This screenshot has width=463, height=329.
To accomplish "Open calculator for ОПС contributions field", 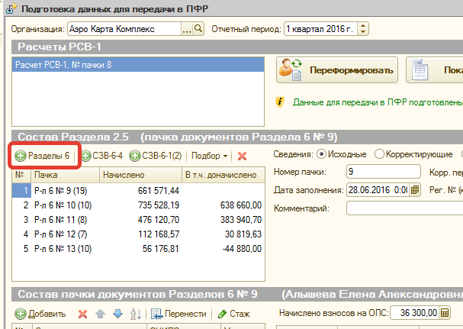I will pyautogui.click(x=445, y=313).
